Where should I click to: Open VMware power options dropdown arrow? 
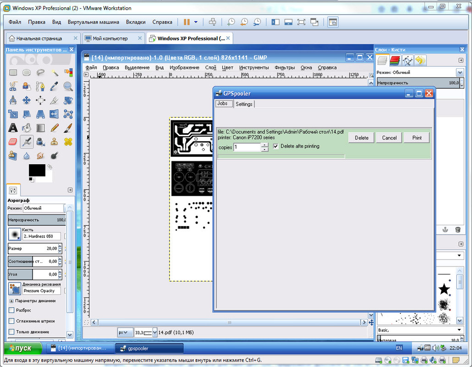point(196,22)
